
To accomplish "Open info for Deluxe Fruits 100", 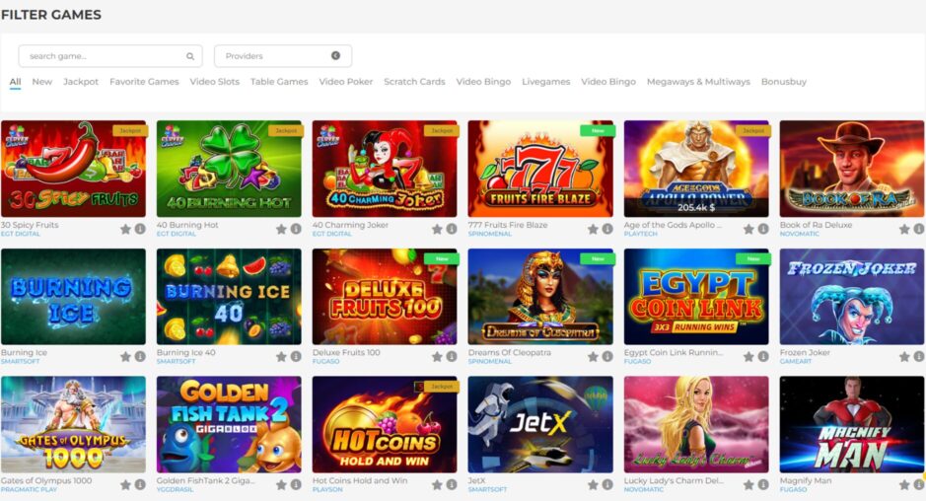I will pos(452,357).
